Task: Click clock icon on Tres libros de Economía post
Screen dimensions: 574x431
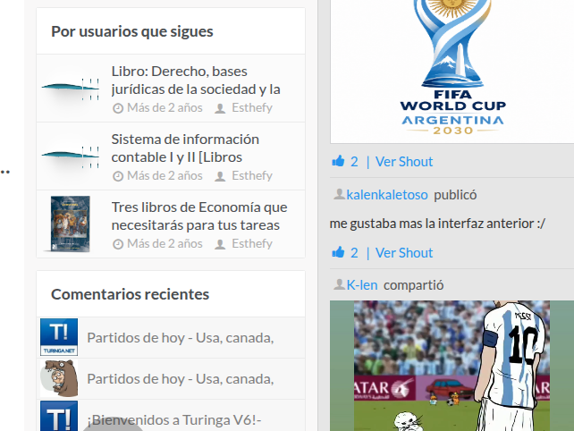Action: [x=118, y=244]
